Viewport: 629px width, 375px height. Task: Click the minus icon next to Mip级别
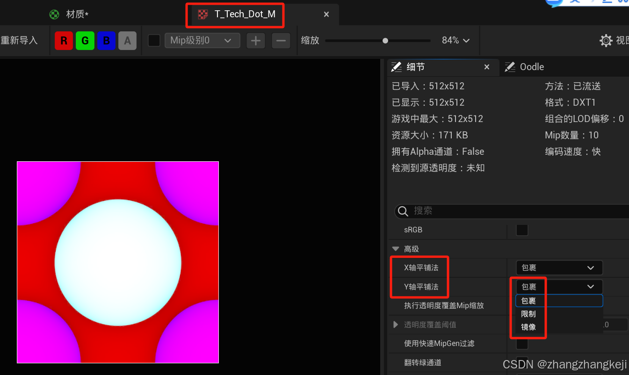pos(281,41)
